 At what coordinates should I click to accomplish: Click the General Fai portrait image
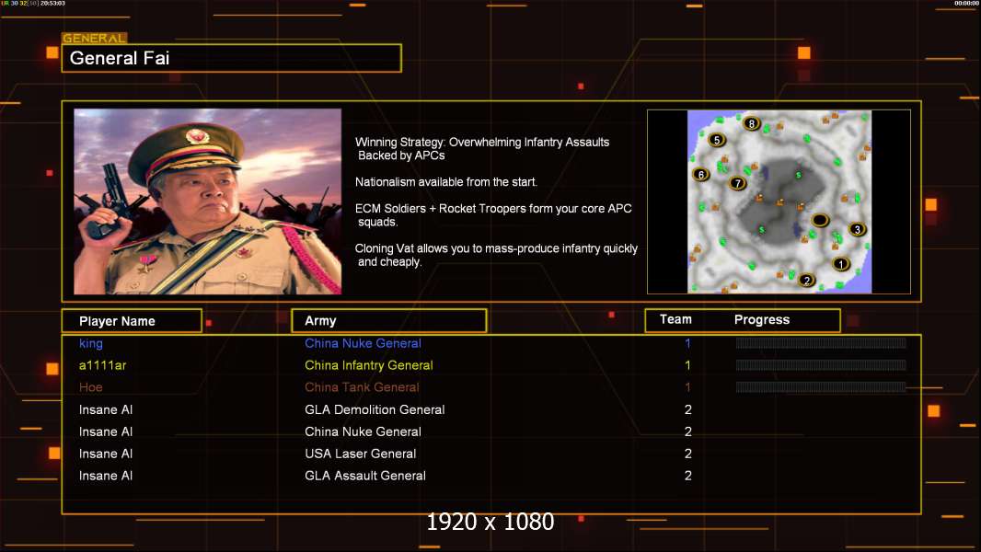click(208, 201)
